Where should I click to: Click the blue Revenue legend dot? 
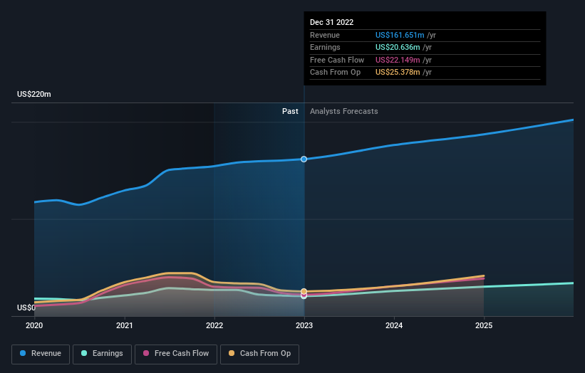pos(23,353)
